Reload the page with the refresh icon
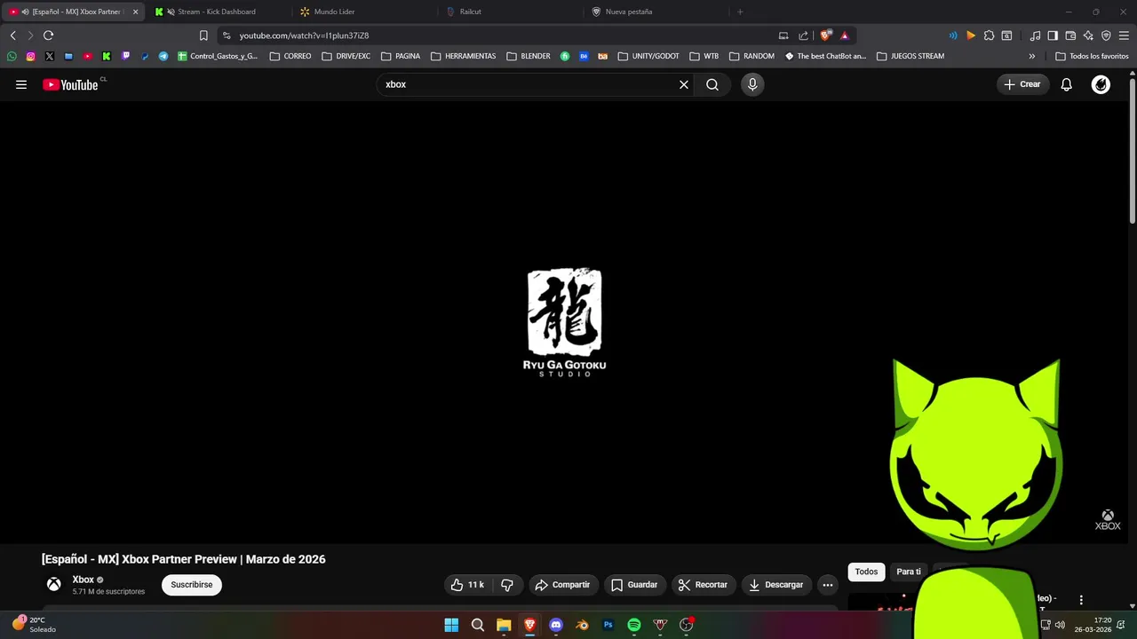Screen dimensions: 1137x639 [48, 35]
